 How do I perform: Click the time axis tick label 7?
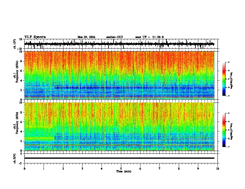160,169
